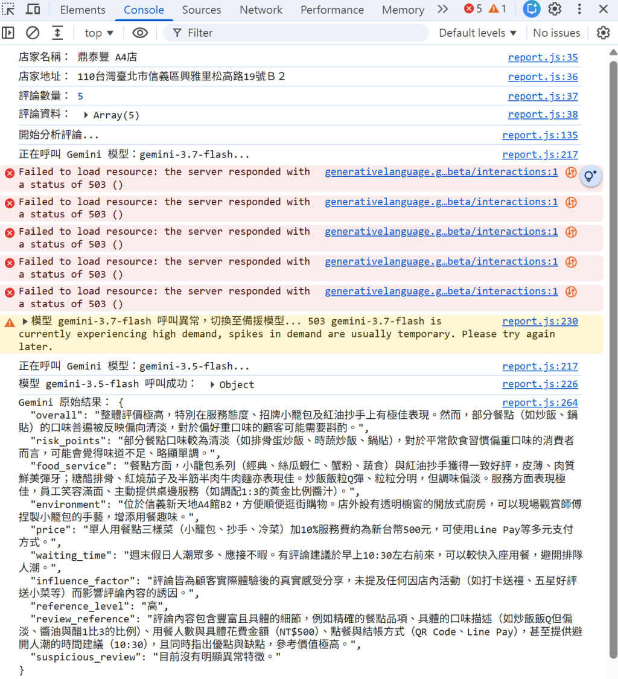
Task: Toggle the device toolbar icon
Action: [x=33, y=9]
